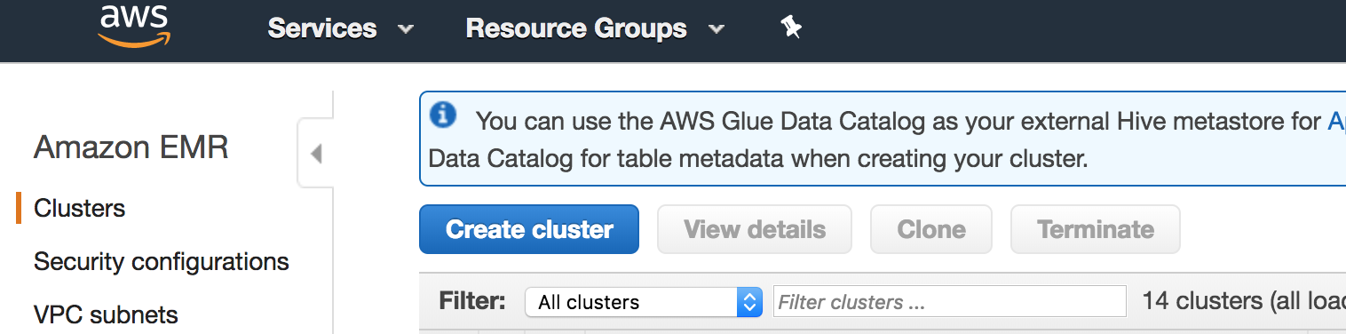The image size is (1346, 334).
Task: Open VPC subnets page
Action: pos(106,314)
